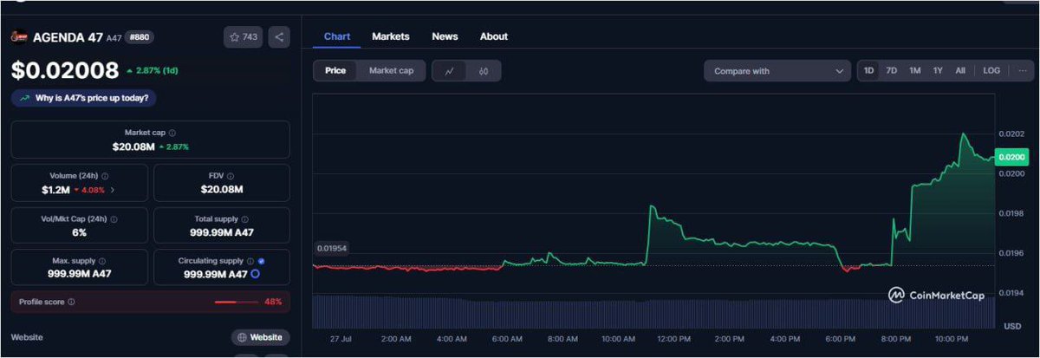
Task: Toggle LOG scale on chart
Action: [x=991, y=71]
